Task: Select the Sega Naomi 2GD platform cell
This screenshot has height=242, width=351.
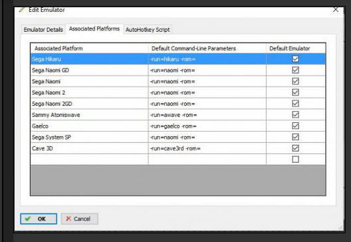Action: 89,104
